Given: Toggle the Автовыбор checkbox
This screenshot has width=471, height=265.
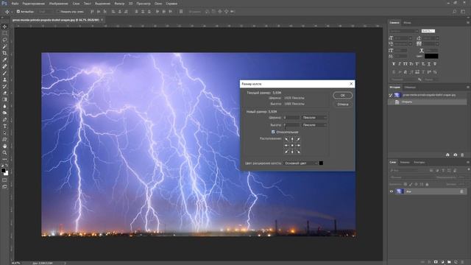Looking at the screenshot, I should point(18,12).
